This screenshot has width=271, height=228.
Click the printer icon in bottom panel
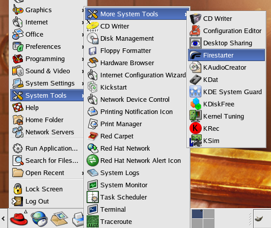78,219
